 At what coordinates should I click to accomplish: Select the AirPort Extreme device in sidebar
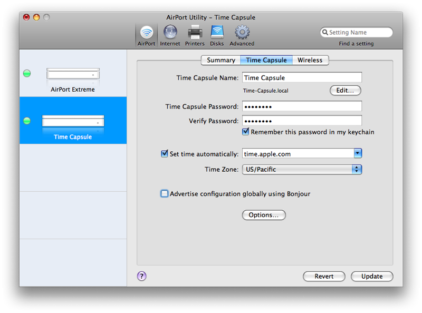(x=73, y=73)
